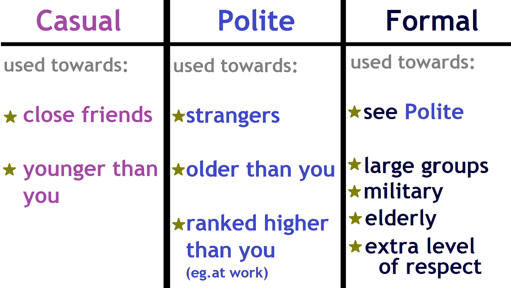This screenshot has height=288, width=511.
Task: Click the star beside 'younger than you'
Action: click(x=10, y=170)
